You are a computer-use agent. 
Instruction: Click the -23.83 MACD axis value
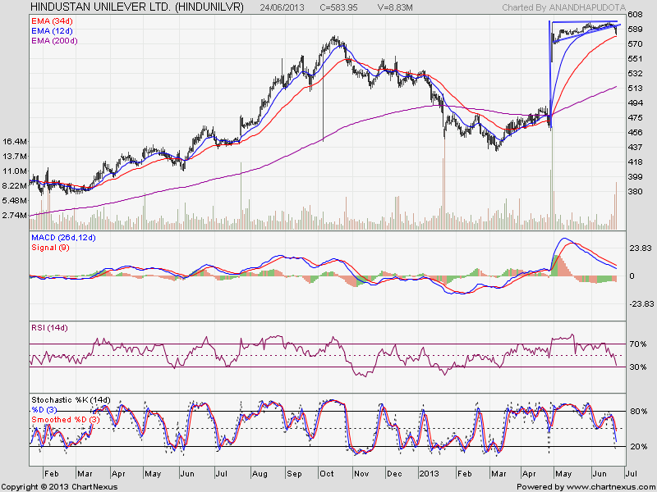641,304
